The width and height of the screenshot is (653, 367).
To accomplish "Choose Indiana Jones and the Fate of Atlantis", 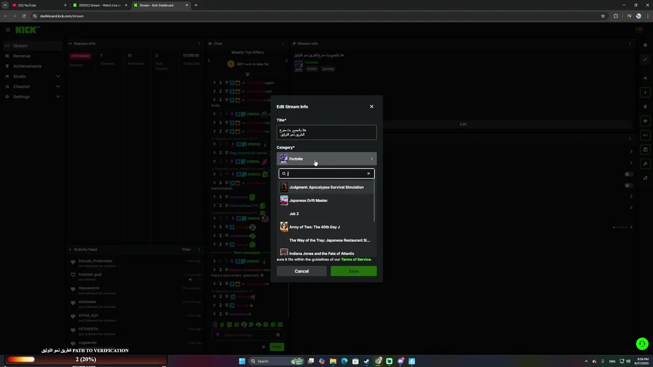I will 326,253.
